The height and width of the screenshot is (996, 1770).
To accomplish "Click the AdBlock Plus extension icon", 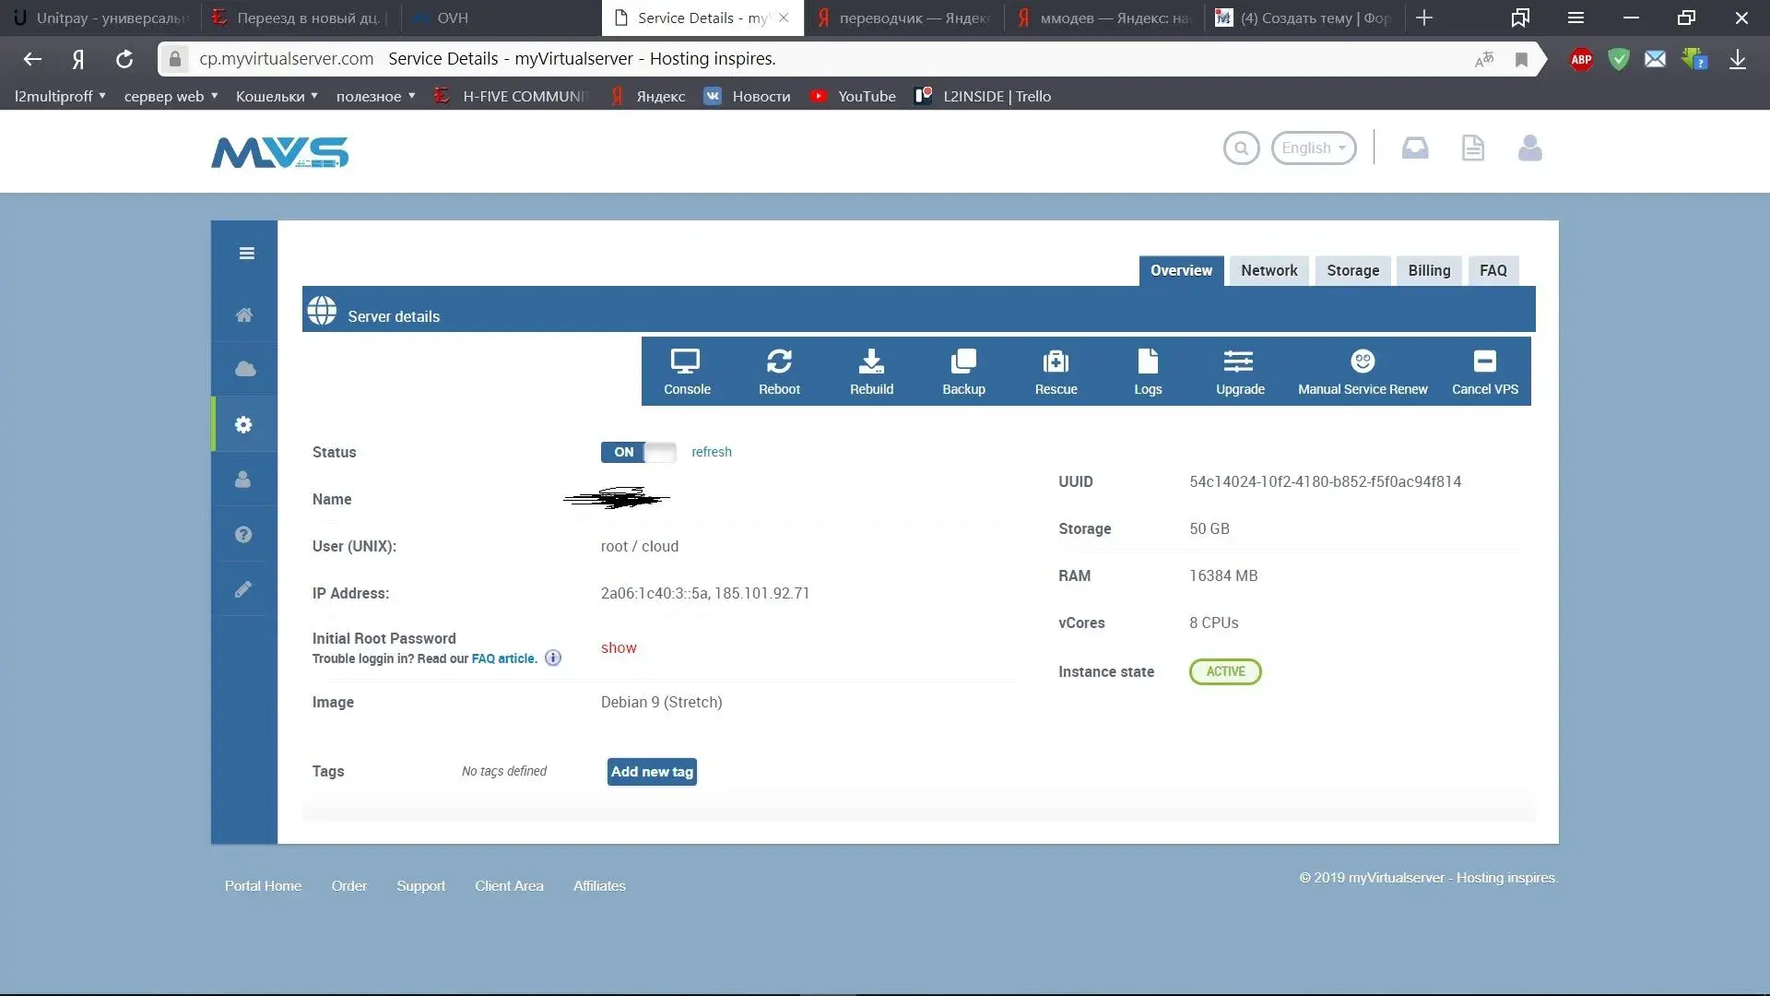I will (1581, 59).
